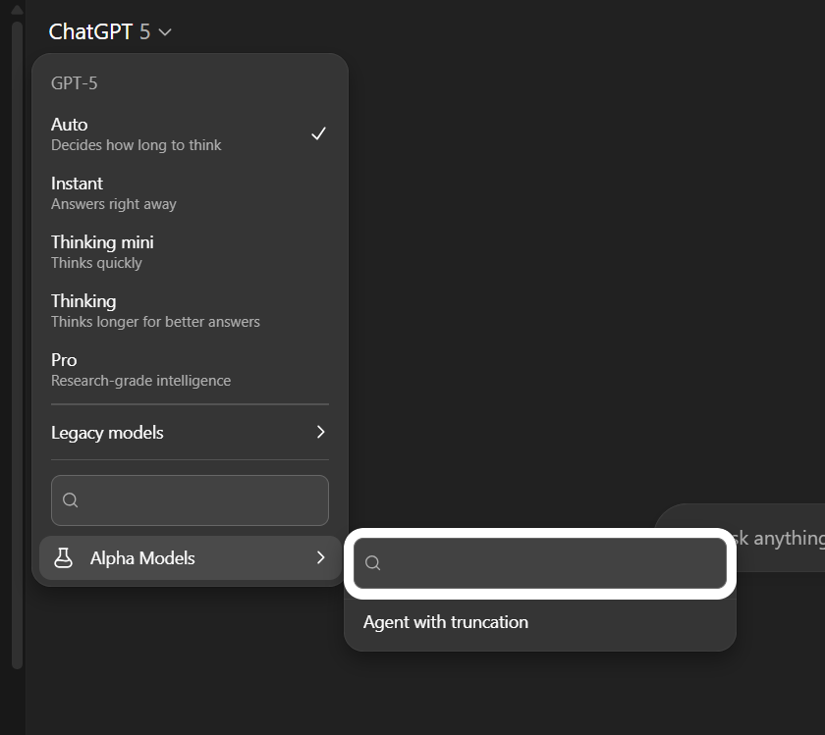Focus the Alpha Models submenu search box
The image size is (825, 735).
coord(540,563)
